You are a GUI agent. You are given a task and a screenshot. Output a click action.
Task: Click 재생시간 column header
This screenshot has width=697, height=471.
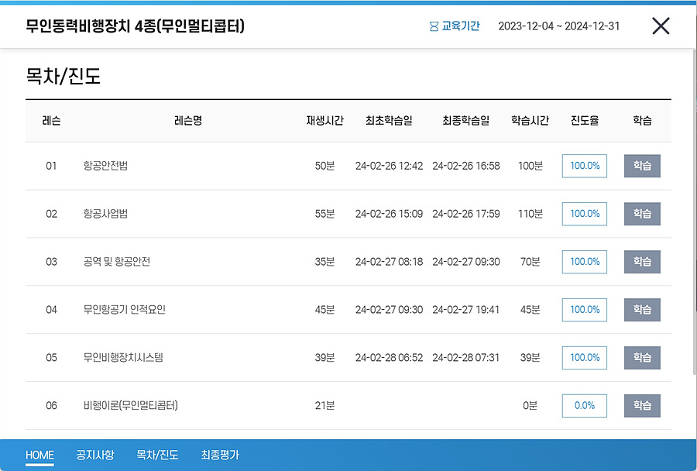click(325, 121)
